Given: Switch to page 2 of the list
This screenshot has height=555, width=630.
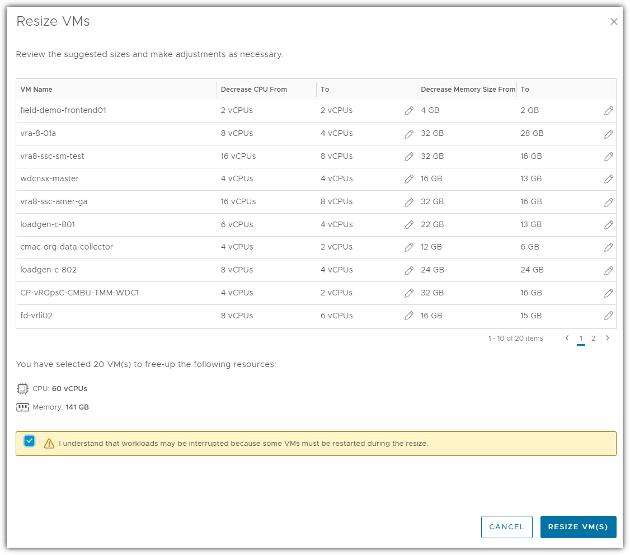Looking at the screenshot, I should pyautogui.click(x=593, y=338).
